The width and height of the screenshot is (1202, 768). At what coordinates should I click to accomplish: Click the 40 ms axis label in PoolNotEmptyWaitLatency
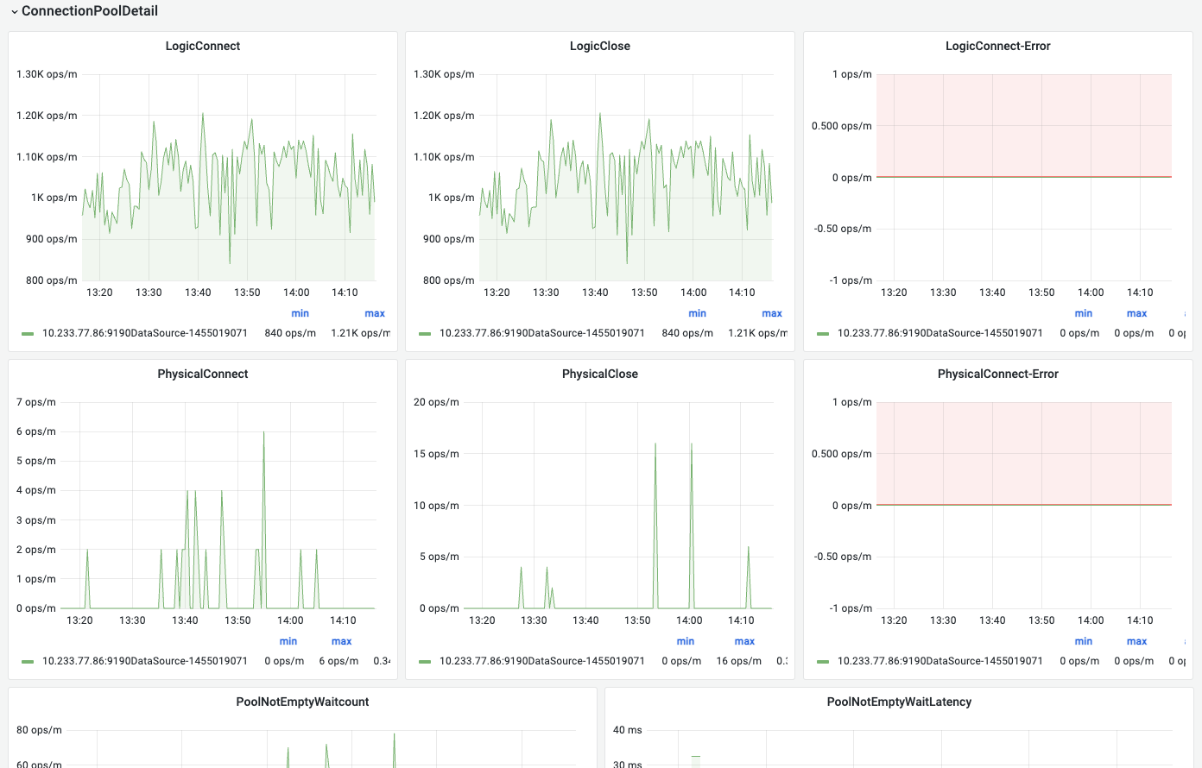[x=628, y=730]
